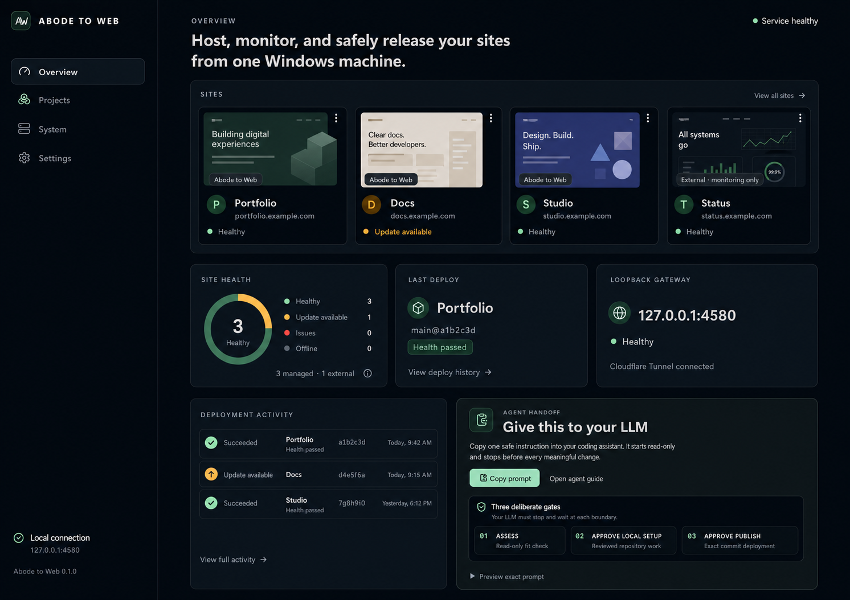Click the Studio S avatar icon
This screenshot has height=600, width=850.
coord(526,204)
